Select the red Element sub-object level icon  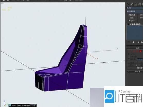tap(140, 51)
